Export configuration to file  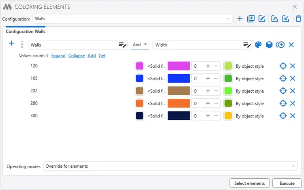[275, 19]
